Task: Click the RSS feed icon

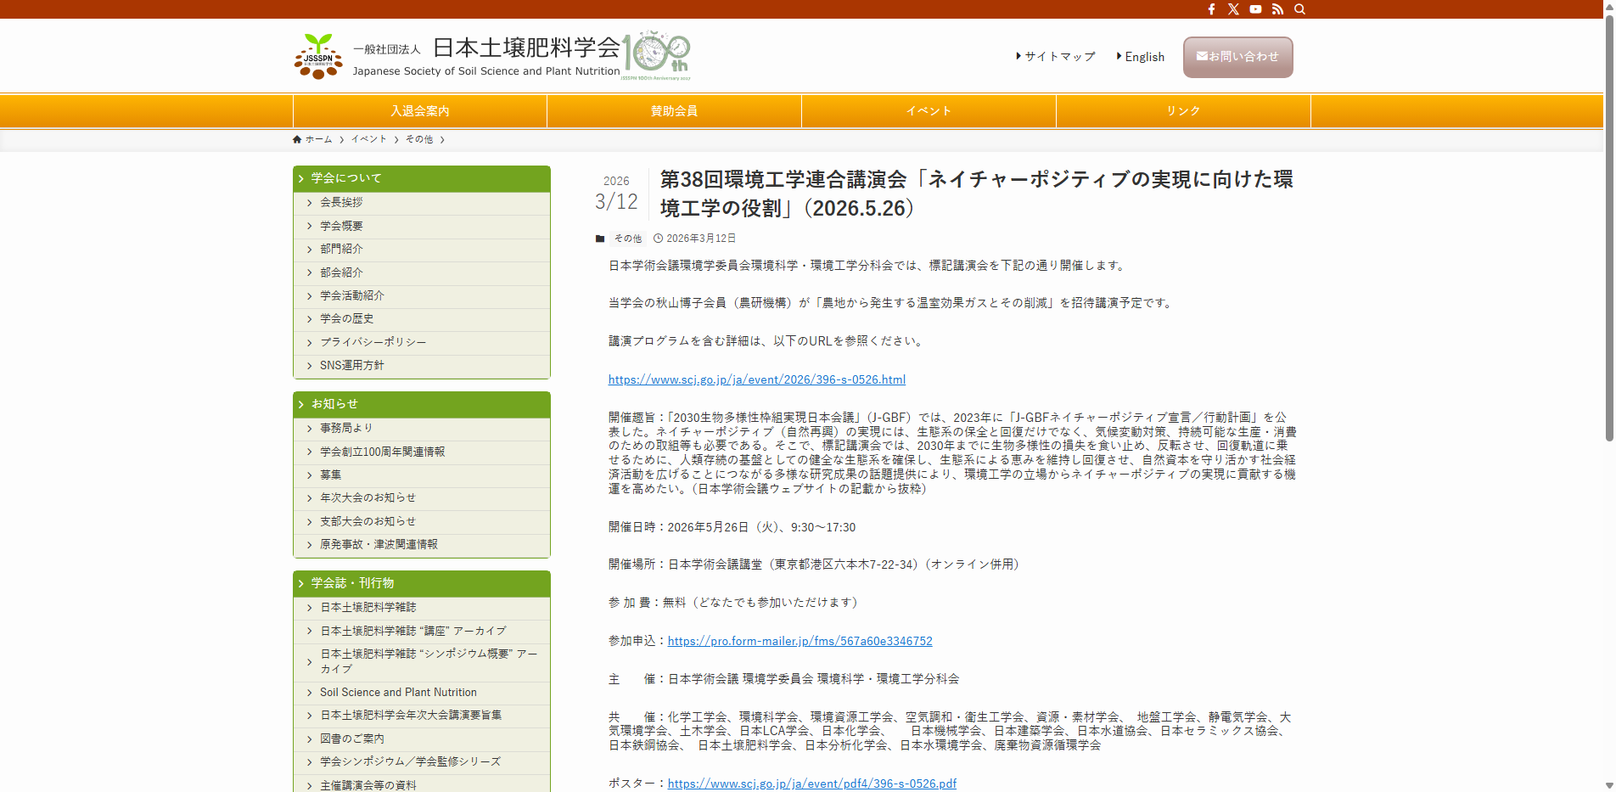Action: pos(1277,9)
